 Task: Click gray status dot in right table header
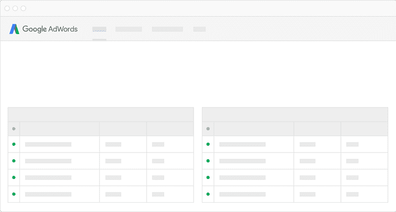[x=208, y=129]
